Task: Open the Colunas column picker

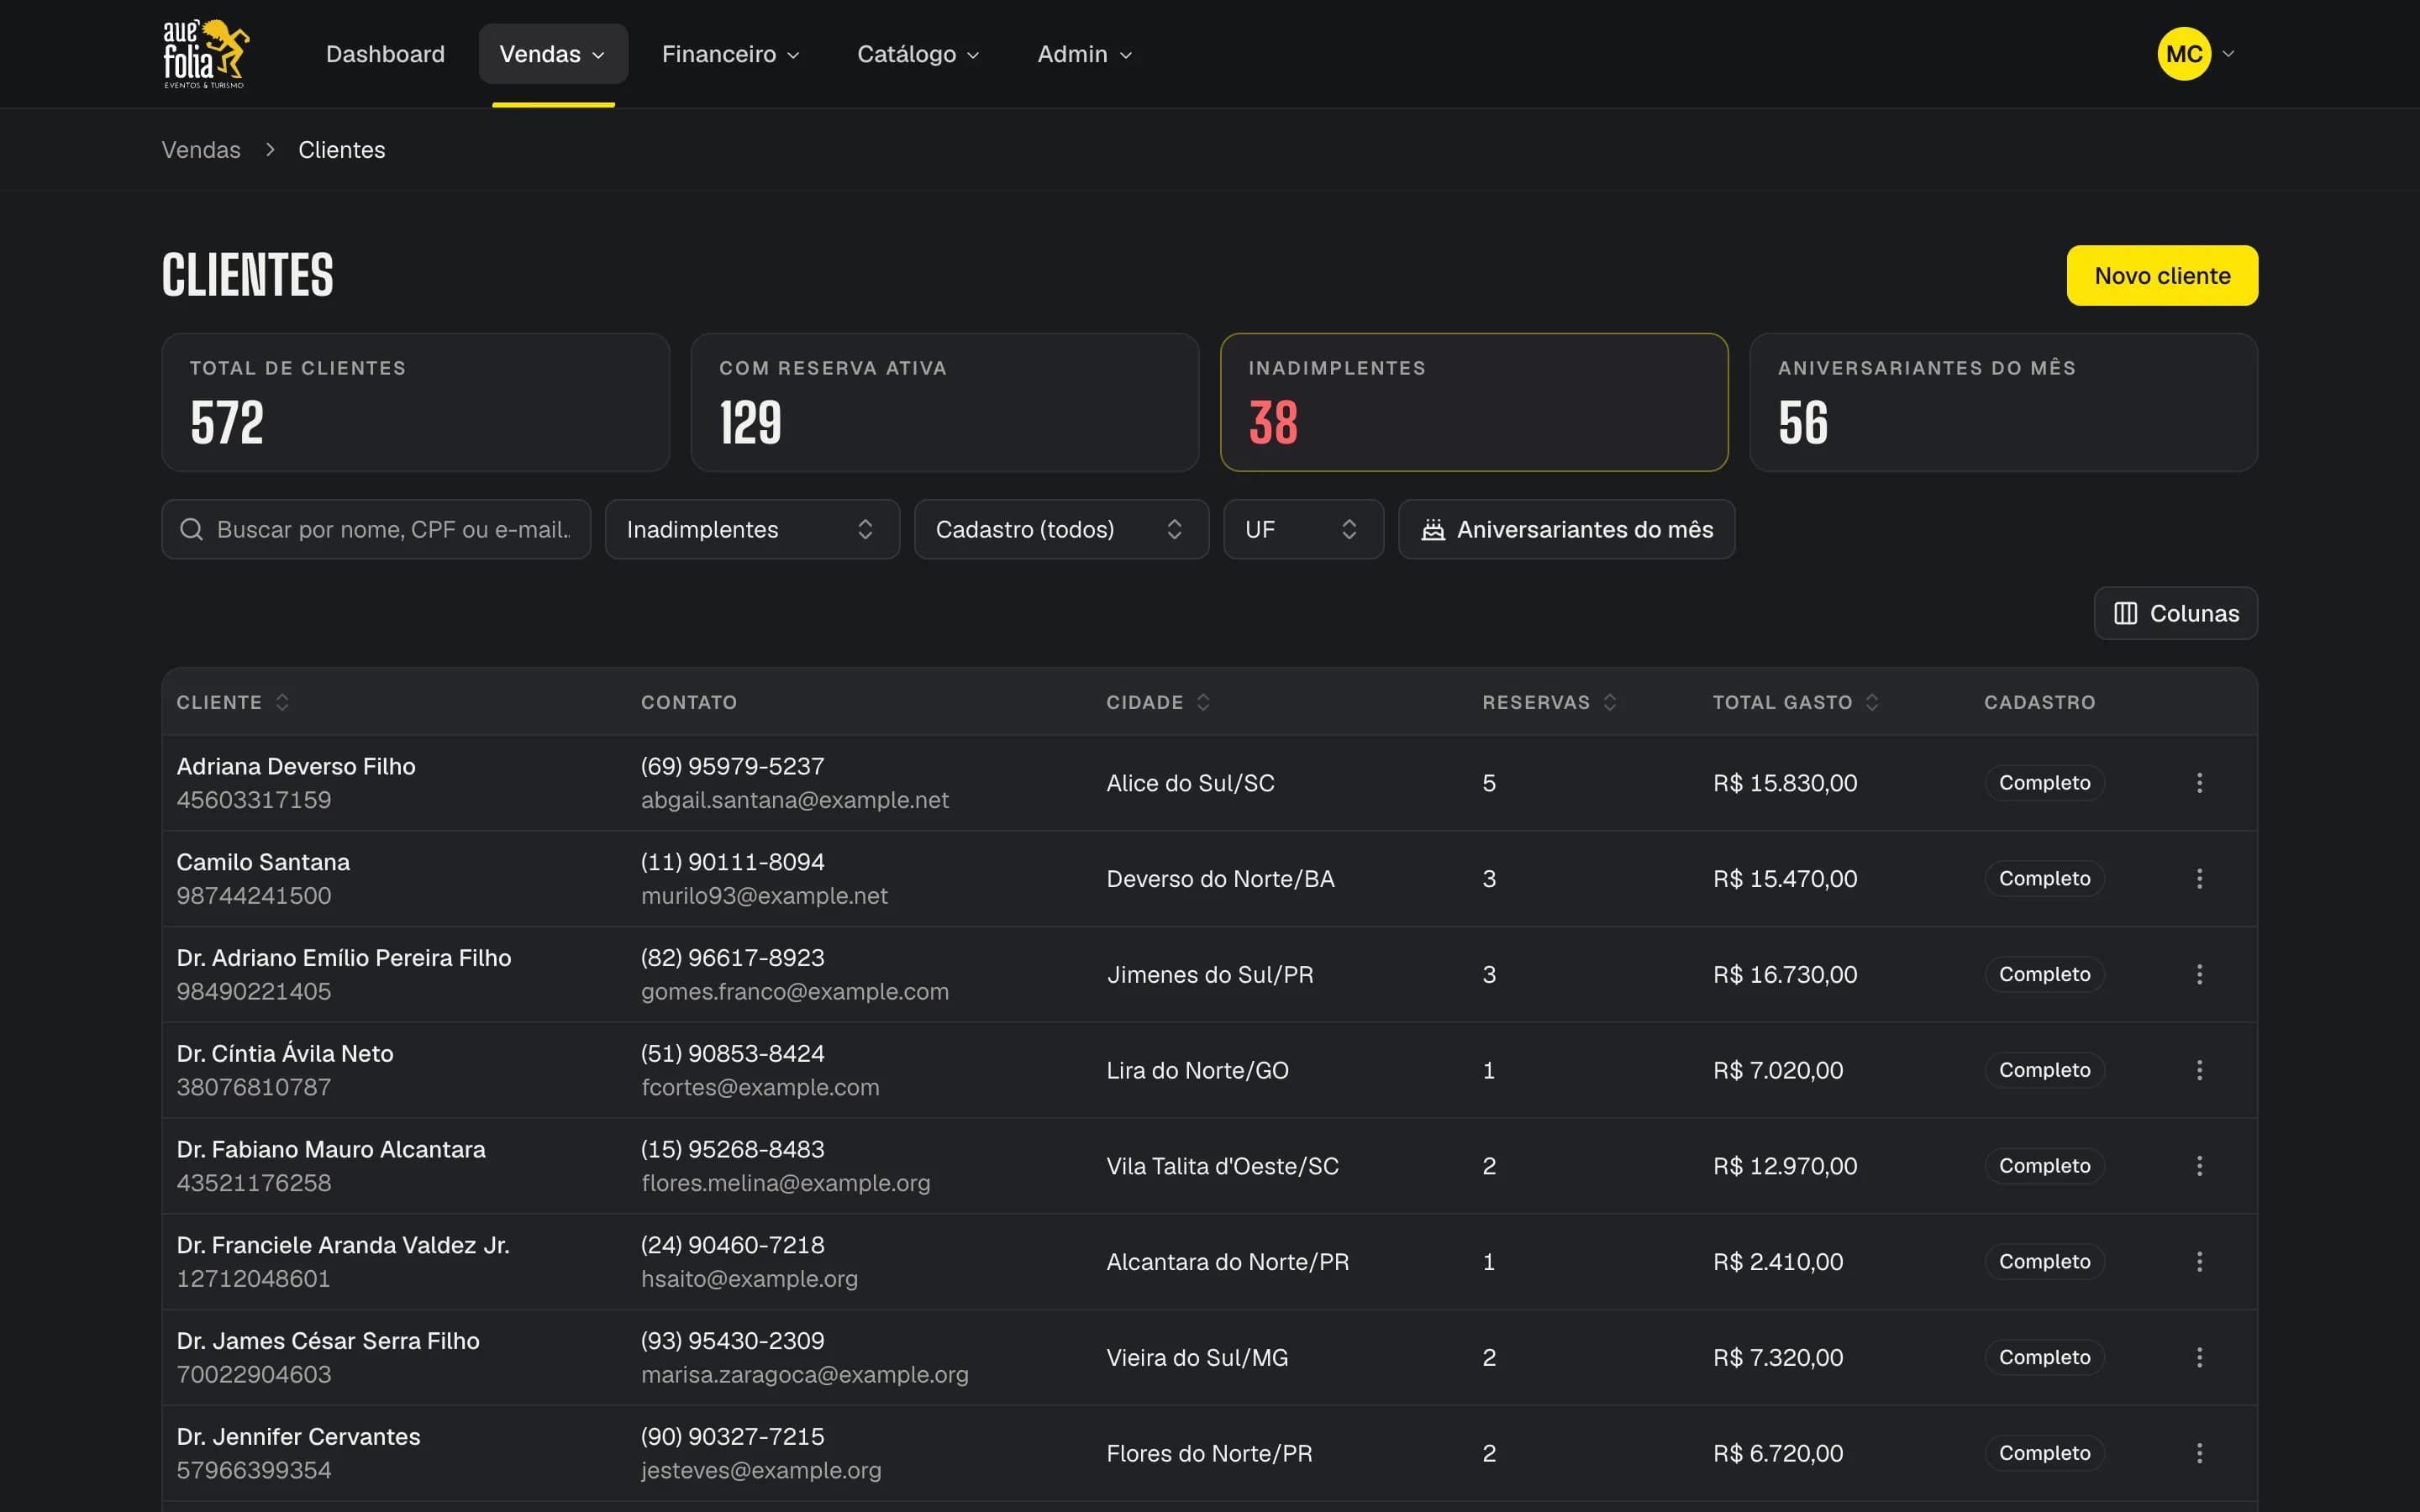Action: [x=2175, y=613]
